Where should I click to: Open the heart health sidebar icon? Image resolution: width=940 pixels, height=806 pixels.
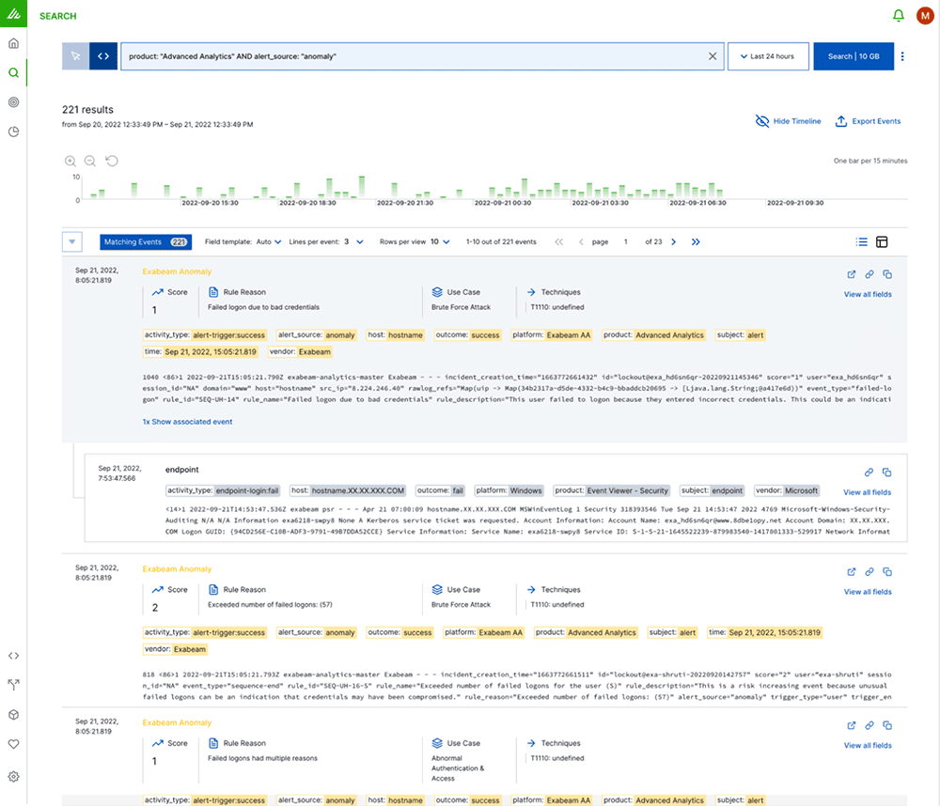(13, 744)
